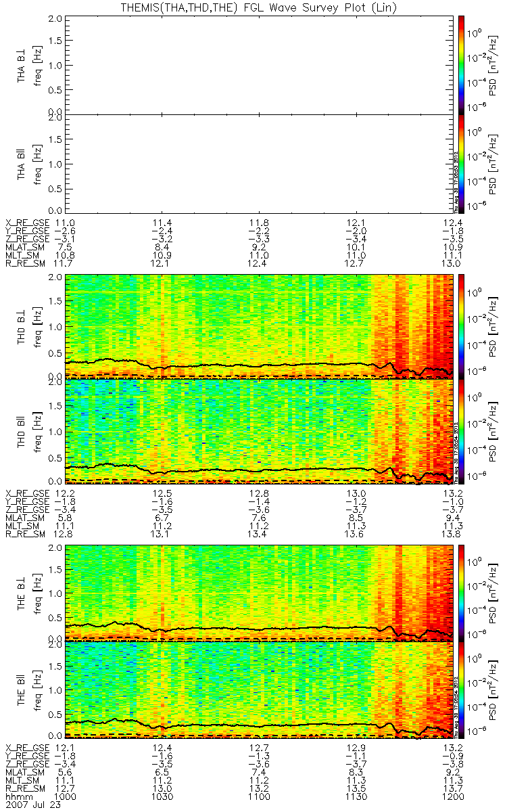Click the PSD color bar beside the THE B|| panel
507x812 pixels.
[462, 690]
